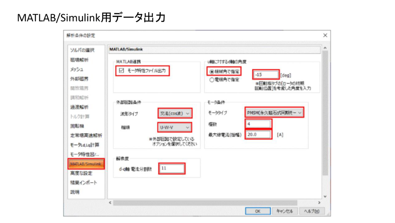Expand モータタイプ PMSM dropdown
This screenshot has width=395, height=223.
click(x=274, y=112)
